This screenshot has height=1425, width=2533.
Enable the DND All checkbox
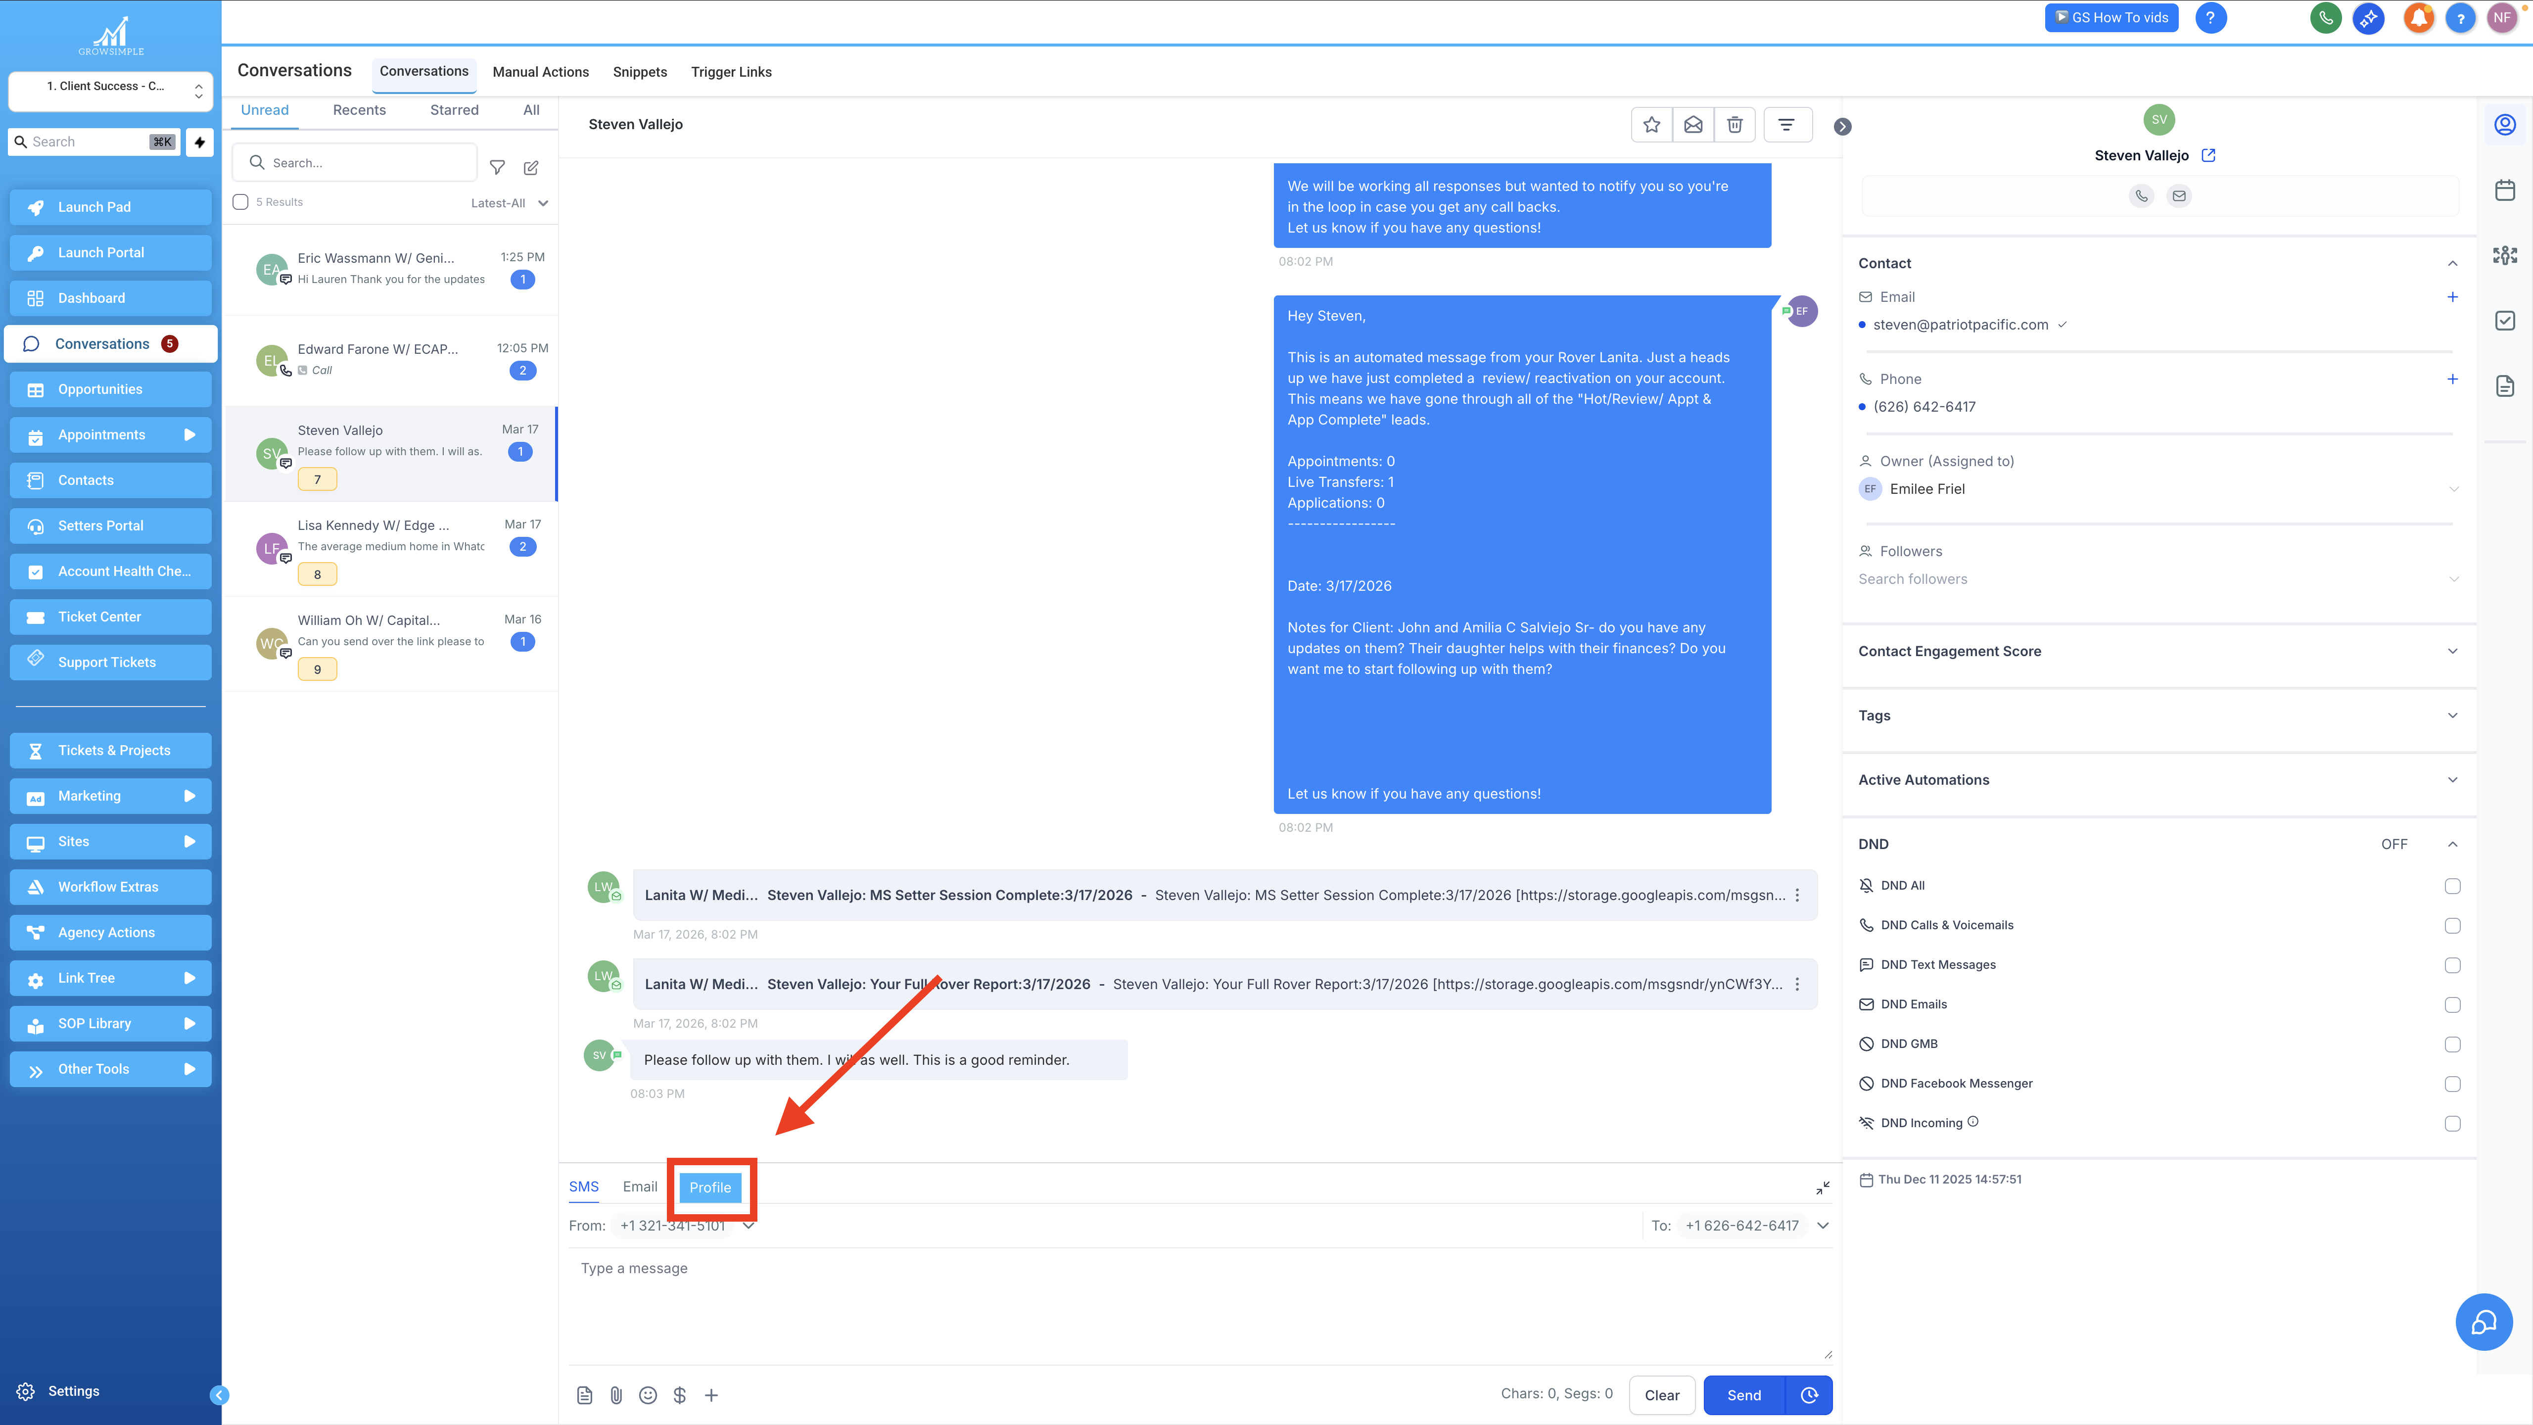click(x=2452, y=886)
